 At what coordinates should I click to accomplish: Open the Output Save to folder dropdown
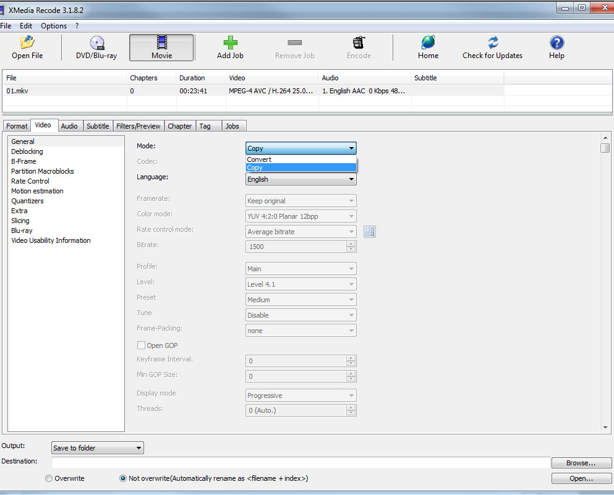click(x=98, y=447)
